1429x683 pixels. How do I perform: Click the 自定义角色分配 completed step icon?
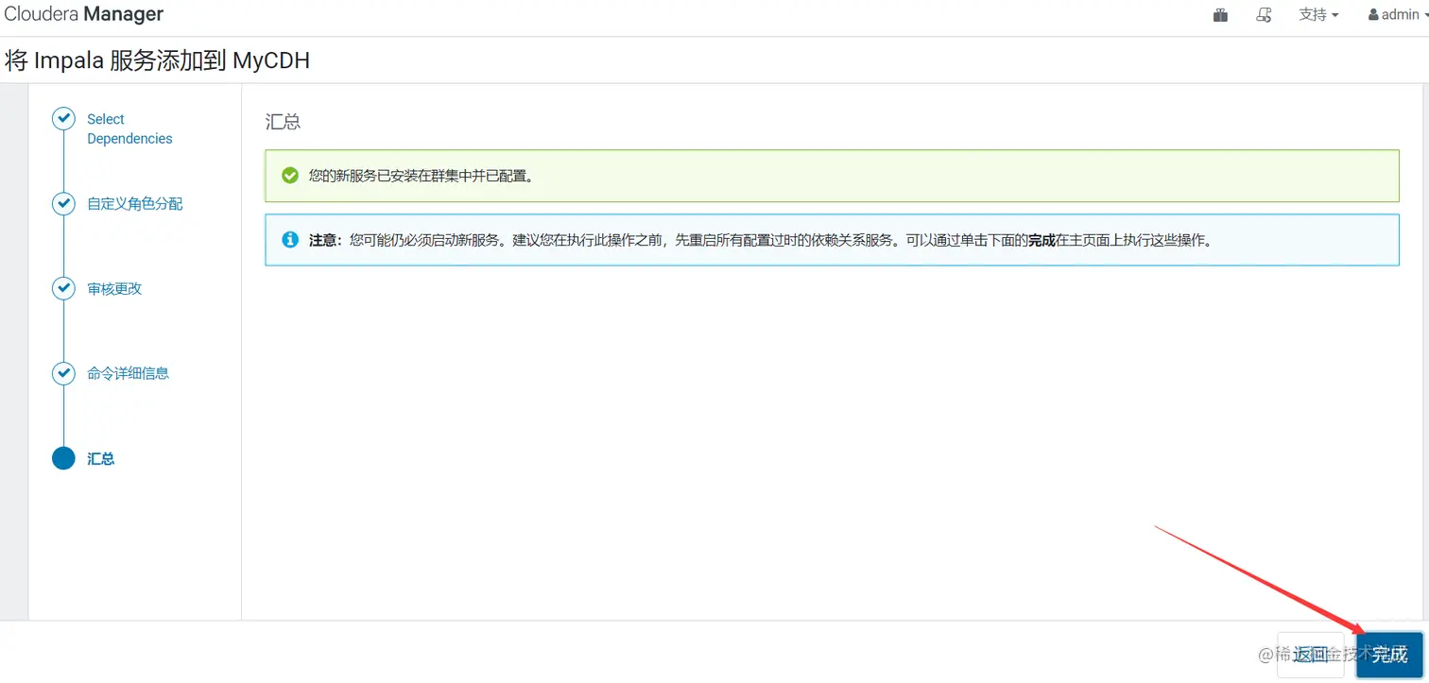point(63,203)
